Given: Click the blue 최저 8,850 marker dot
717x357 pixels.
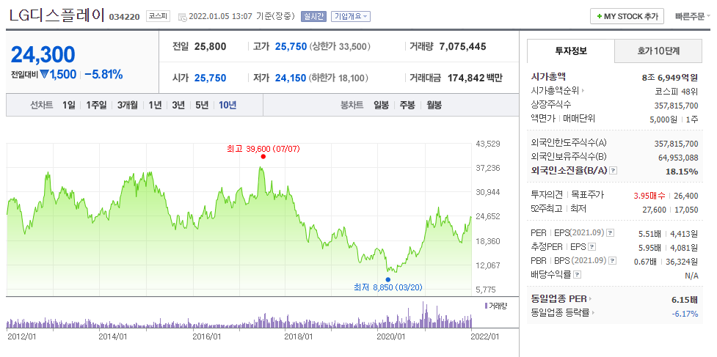Looking at the screenshot, I should [x=387, y=279].
